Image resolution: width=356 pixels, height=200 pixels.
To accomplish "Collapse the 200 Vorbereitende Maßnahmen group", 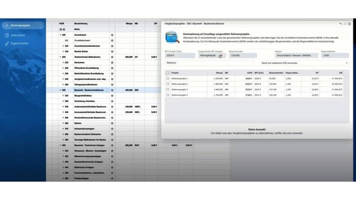I will point(61,57).
